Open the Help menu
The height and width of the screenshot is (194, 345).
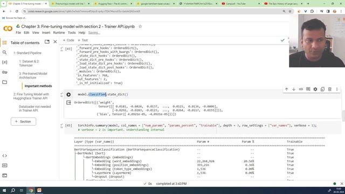coord(81,32)
